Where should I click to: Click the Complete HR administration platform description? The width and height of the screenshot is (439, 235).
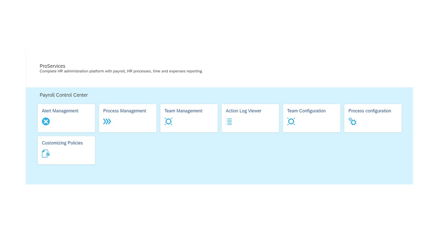121,71
